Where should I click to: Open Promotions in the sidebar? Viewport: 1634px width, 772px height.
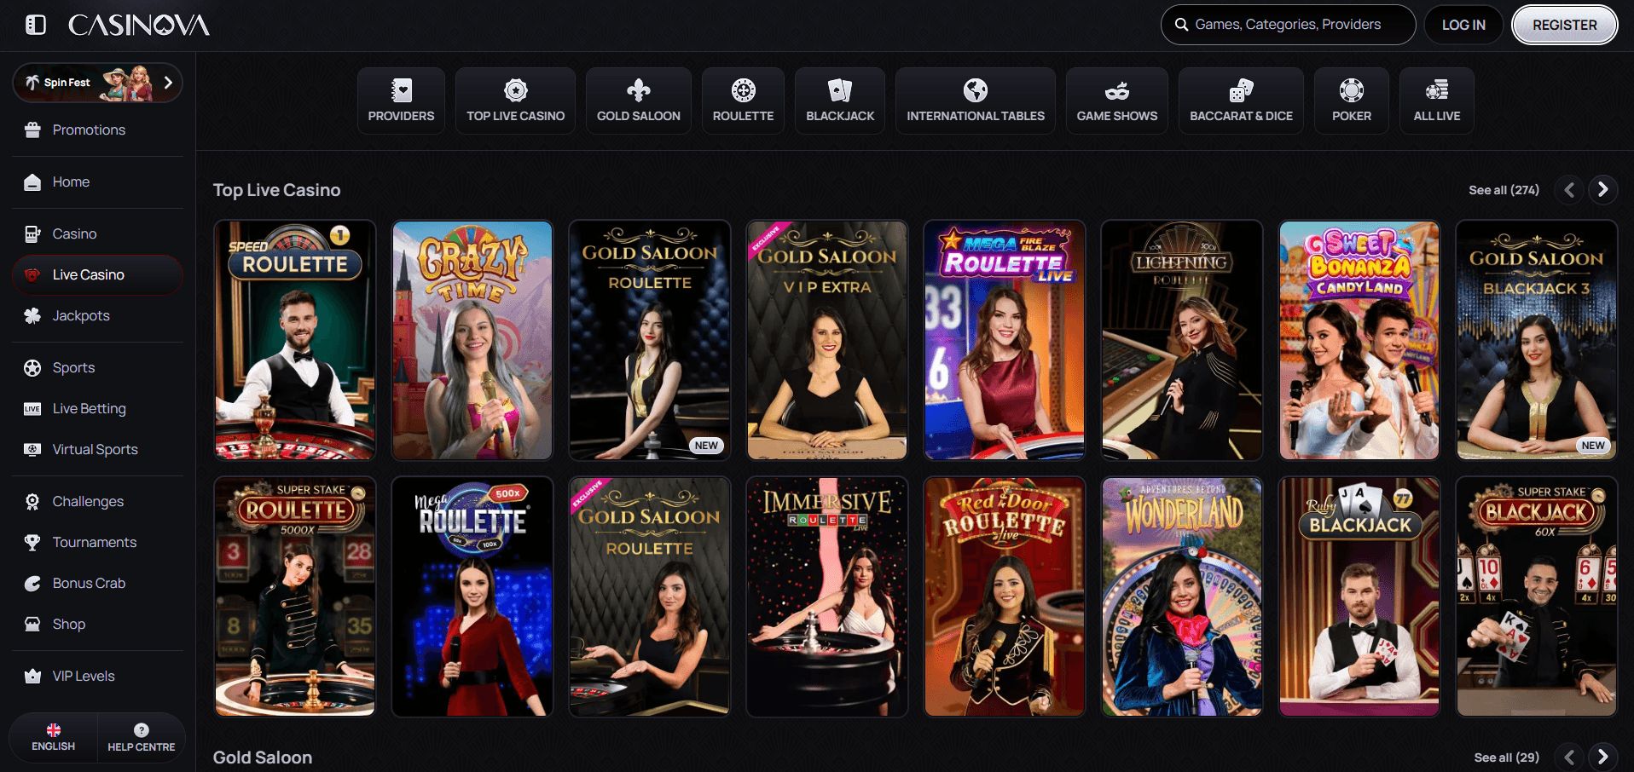(97, 130)
